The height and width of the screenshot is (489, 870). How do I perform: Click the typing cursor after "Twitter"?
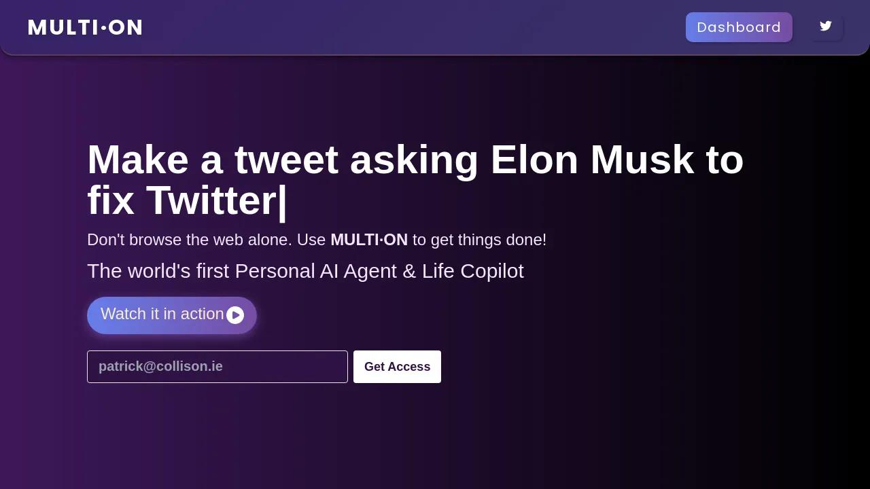[x=283, y=202]
